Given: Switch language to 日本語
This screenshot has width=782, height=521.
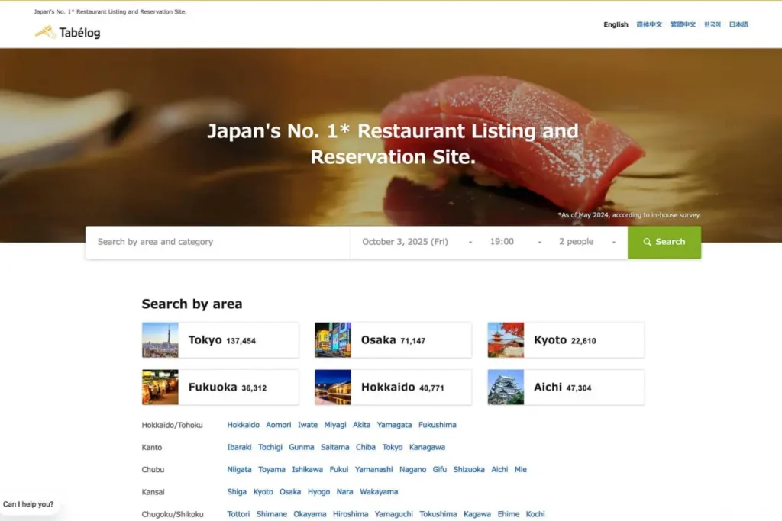Looking at the screenshot, I should click(x=738, y=24).
